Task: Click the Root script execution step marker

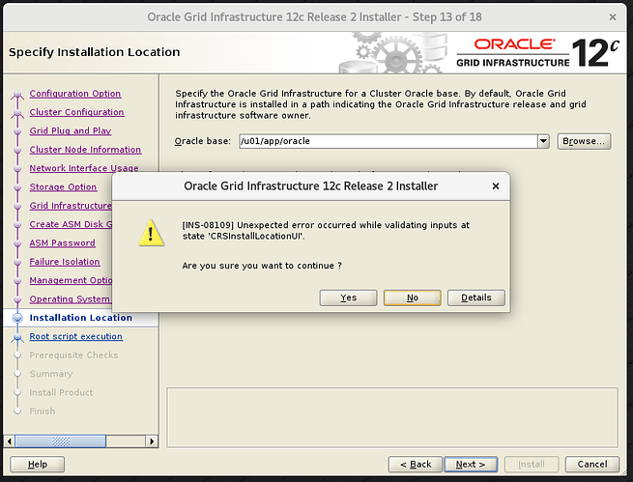Action: point(17,337)
